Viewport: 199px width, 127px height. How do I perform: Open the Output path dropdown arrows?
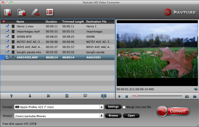coord(101,116)
